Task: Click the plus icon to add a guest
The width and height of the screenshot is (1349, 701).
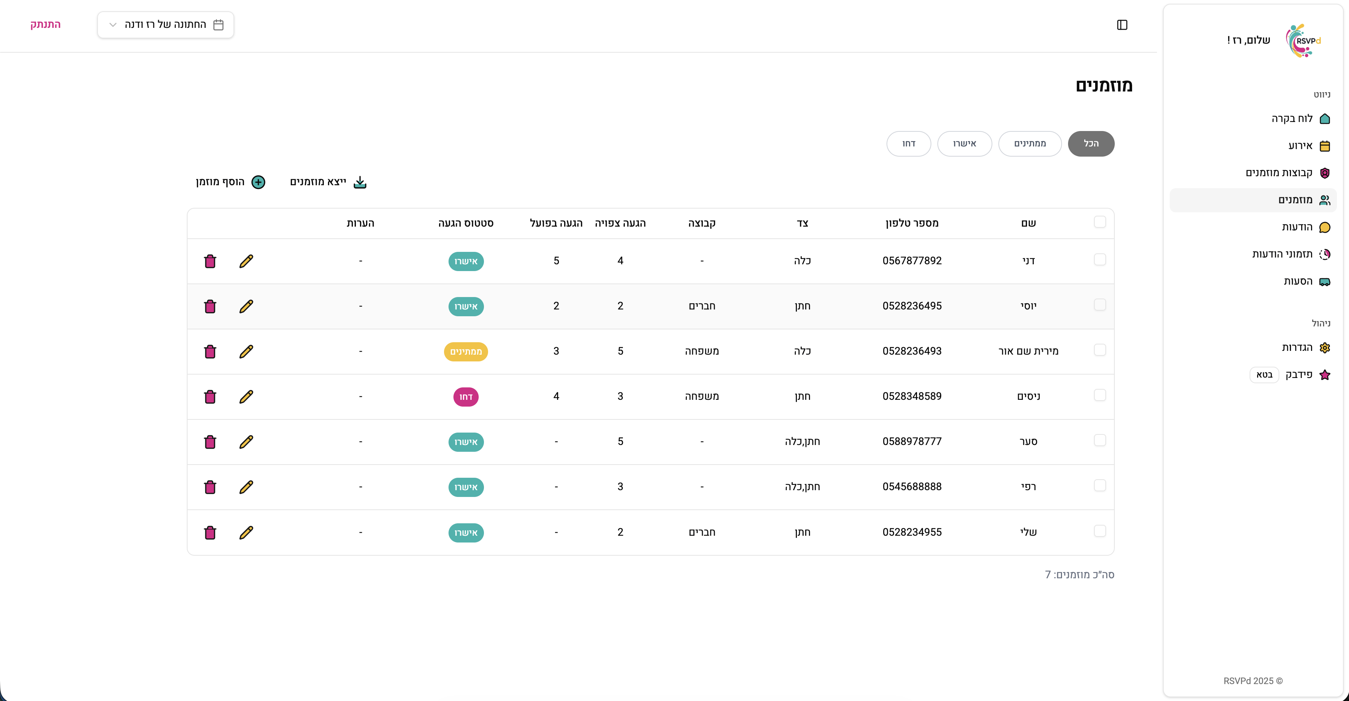Action: [258, 182]
